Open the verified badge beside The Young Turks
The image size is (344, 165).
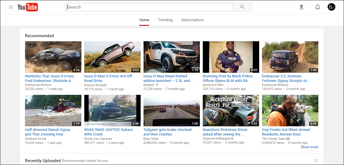288,139
